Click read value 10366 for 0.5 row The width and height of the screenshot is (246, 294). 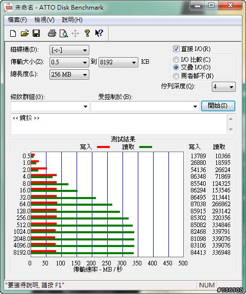click(223, 156)
